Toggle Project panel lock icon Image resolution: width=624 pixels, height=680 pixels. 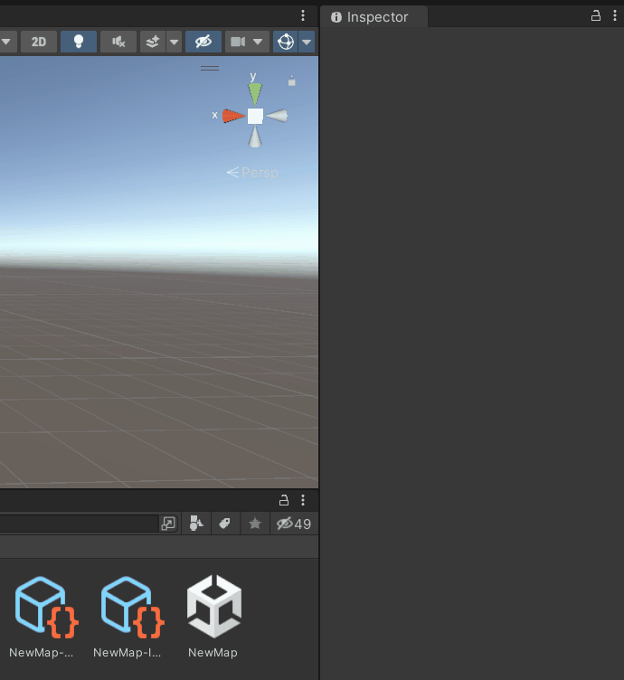click(284, 500)
